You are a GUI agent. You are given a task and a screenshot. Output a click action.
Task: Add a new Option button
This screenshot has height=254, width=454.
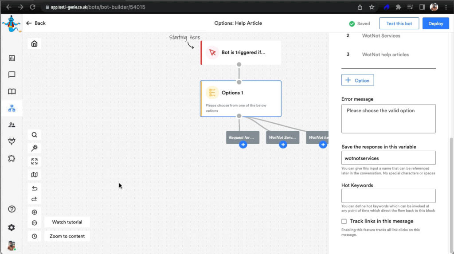(x=357, y=80)
